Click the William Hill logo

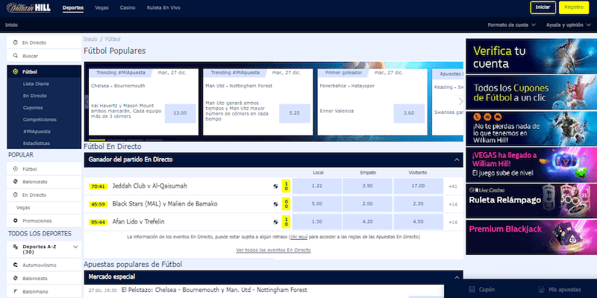[28, 7]
